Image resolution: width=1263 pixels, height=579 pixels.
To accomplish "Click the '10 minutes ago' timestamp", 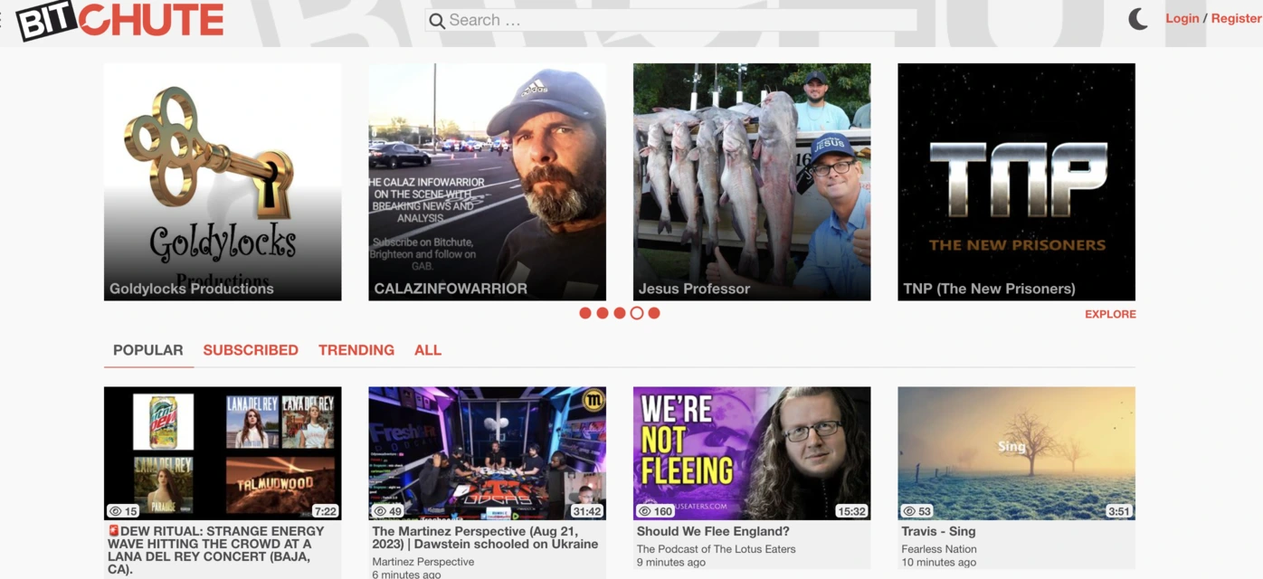I will (x=939, y=562).
